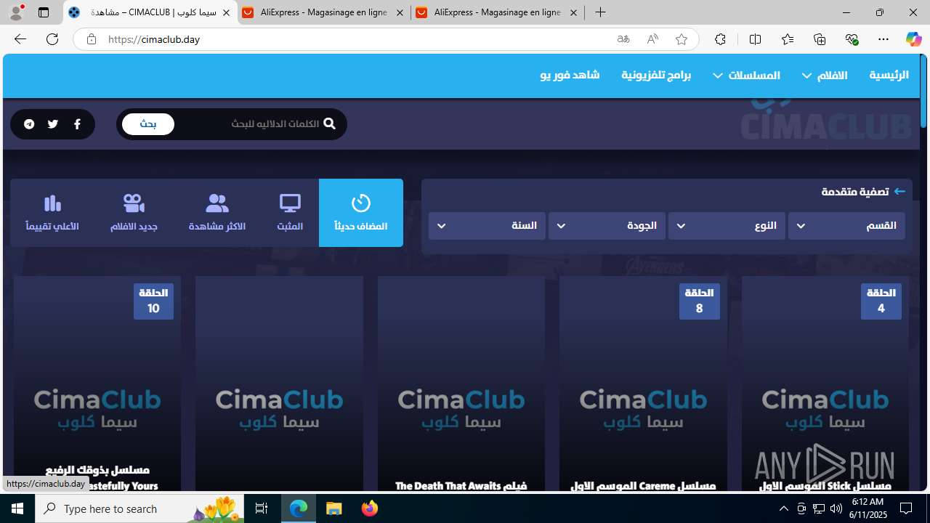930x523 pixels.
Task: Open File Explorer from taskbar
Action: [334, 508]
